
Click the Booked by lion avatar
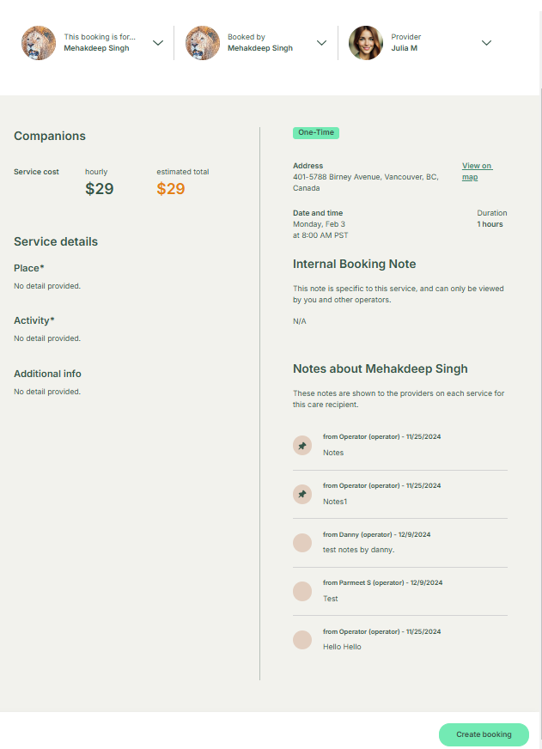click(203, 43)
